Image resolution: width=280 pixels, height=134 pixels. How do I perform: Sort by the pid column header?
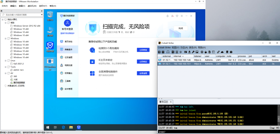pyautogui.click(x=255, y=56)
